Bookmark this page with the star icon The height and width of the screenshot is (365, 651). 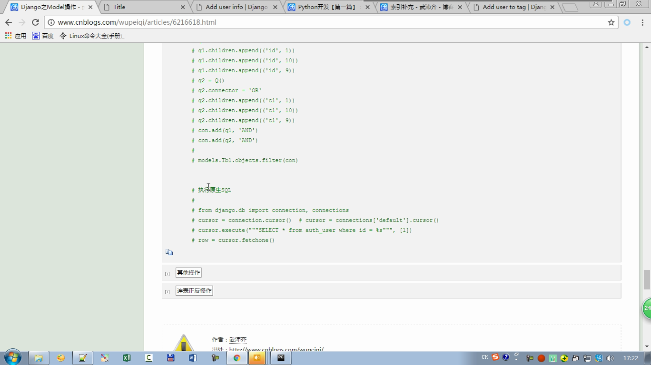tap(611, 22)
